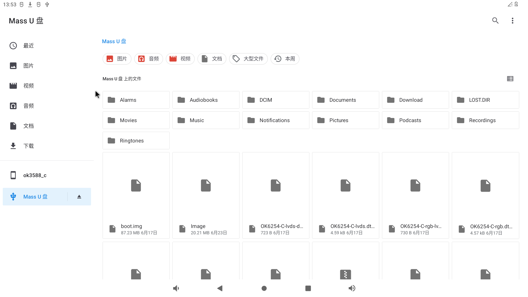Open the LOST.DIR folder
The height and width of the screenshot is (297, 528).
[485, 100]
